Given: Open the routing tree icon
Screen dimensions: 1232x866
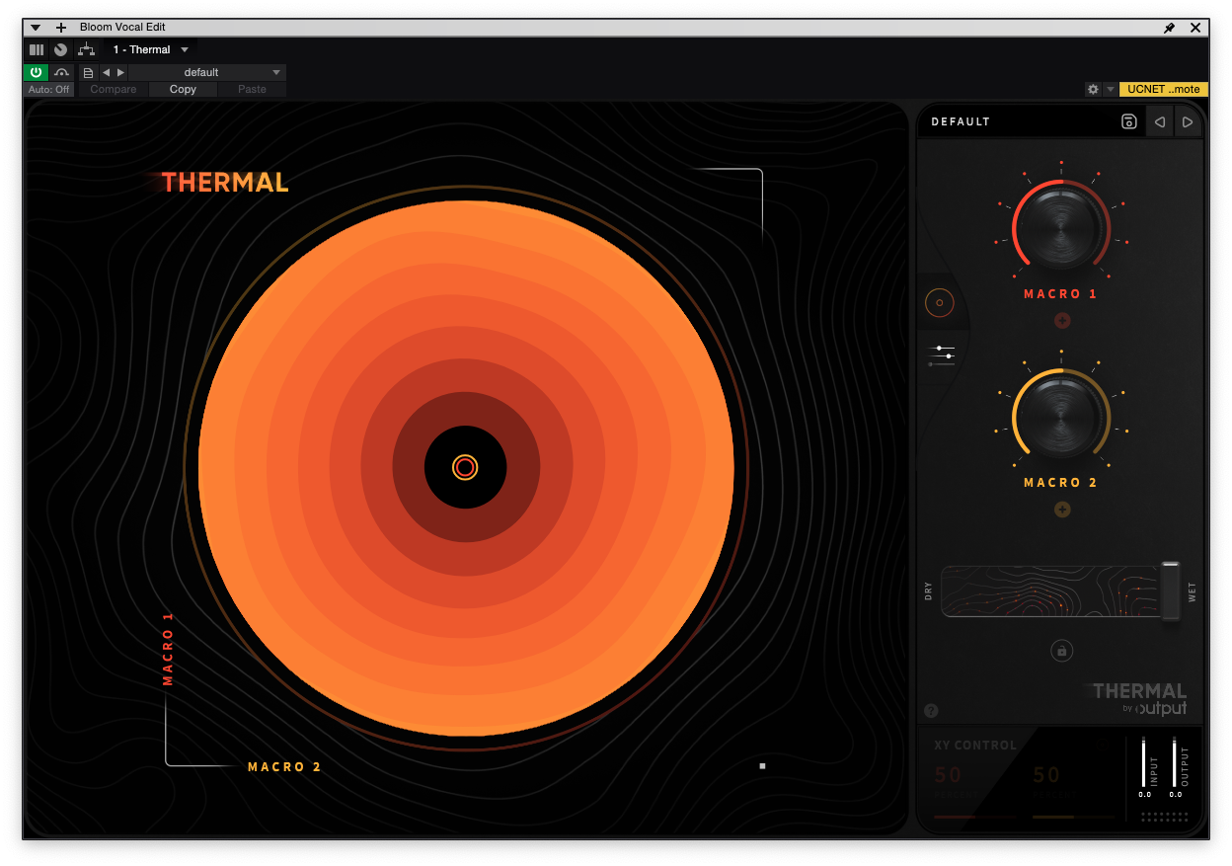Looking at the screenshot, I should pos(86,49).
